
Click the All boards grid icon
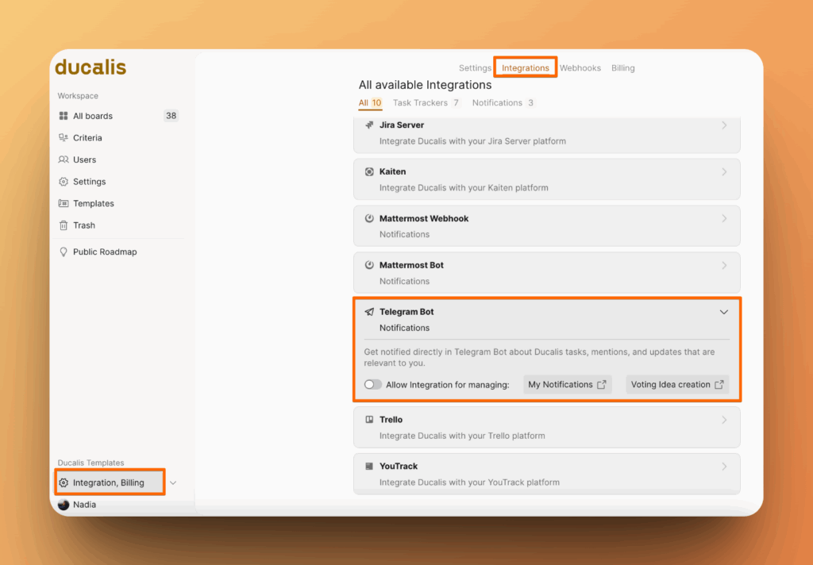click(64, 116)
